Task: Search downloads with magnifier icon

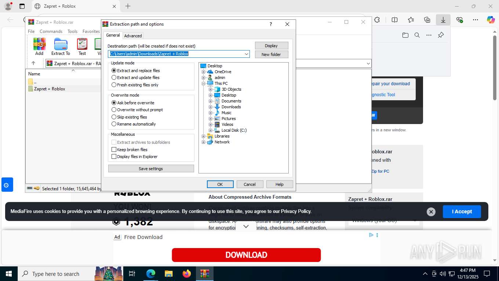Action: [417, 35]
